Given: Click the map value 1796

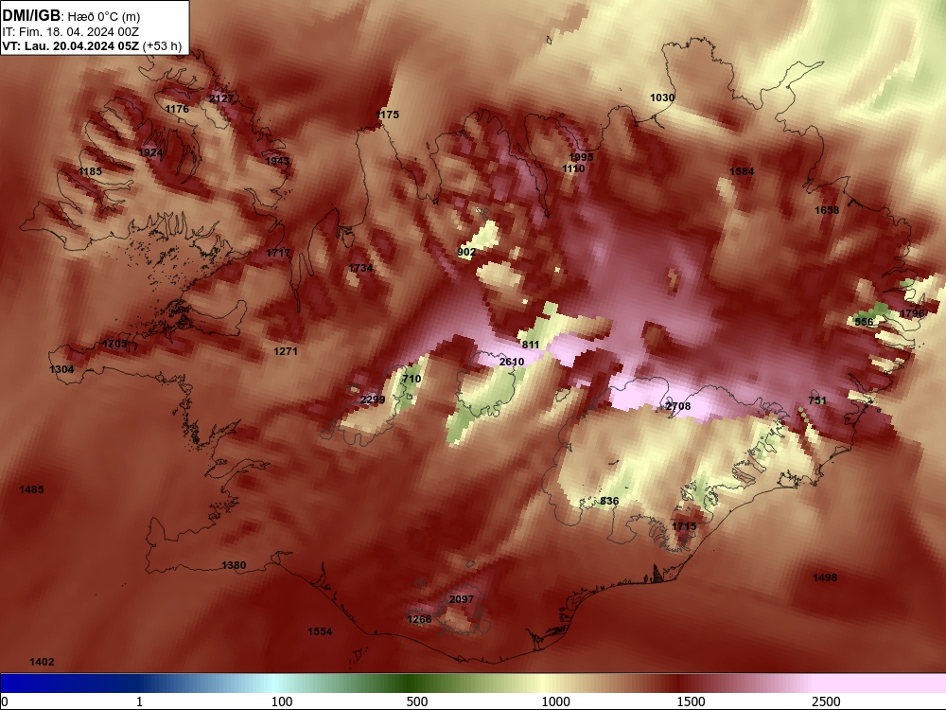Looking at the screenshot, I should [x=912, y=312].
